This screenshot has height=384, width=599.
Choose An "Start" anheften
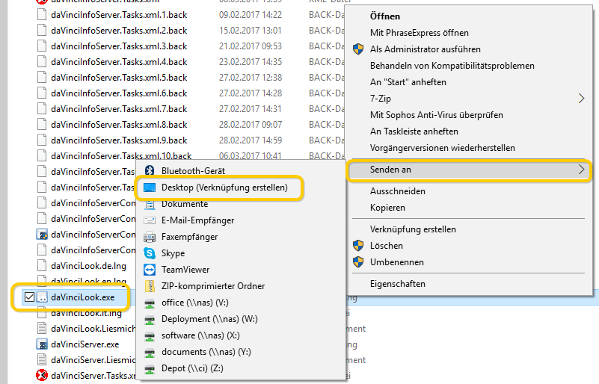click(x=408, y=82)
